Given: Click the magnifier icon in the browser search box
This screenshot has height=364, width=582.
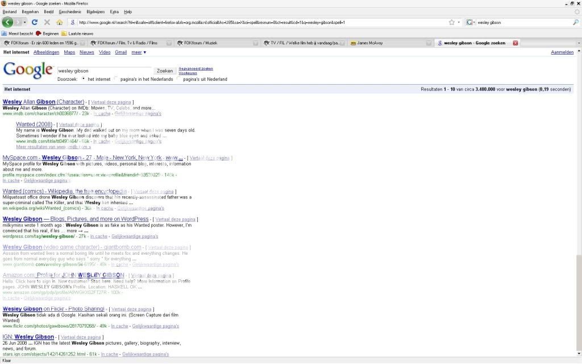Looking at the screenshot, I should [576, 22].
